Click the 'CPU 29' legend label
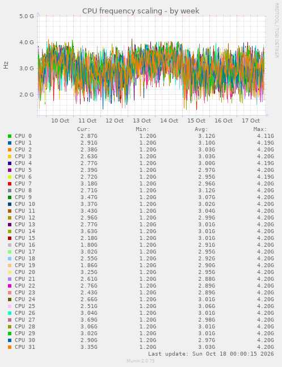This screenshot has height=367, width=282. pyautogui.click(x=25, y=333)
